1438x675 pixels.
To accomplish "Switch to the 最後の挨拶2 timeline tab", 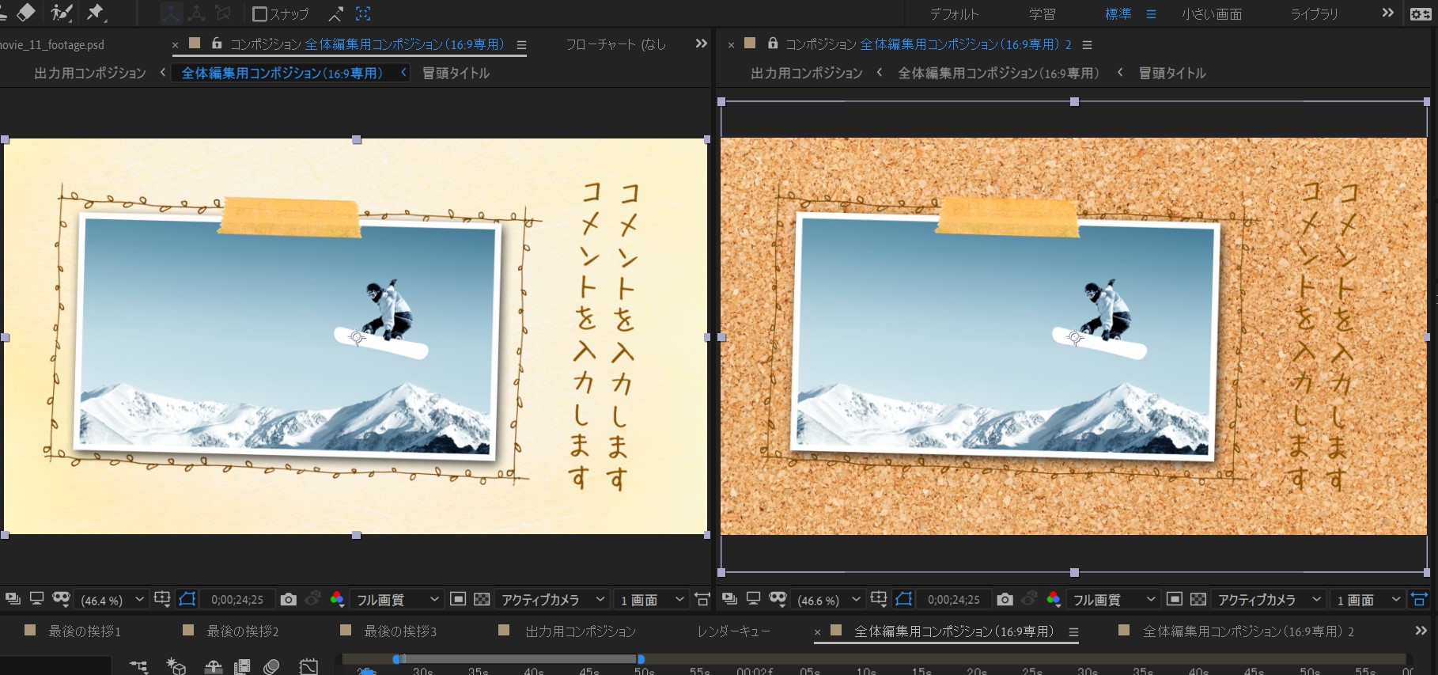I will click(242, 631).
